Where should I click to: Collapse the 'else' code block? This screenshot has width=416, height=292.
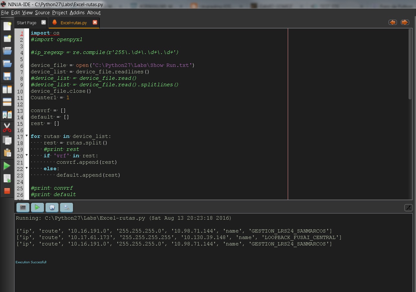point(27,168)
